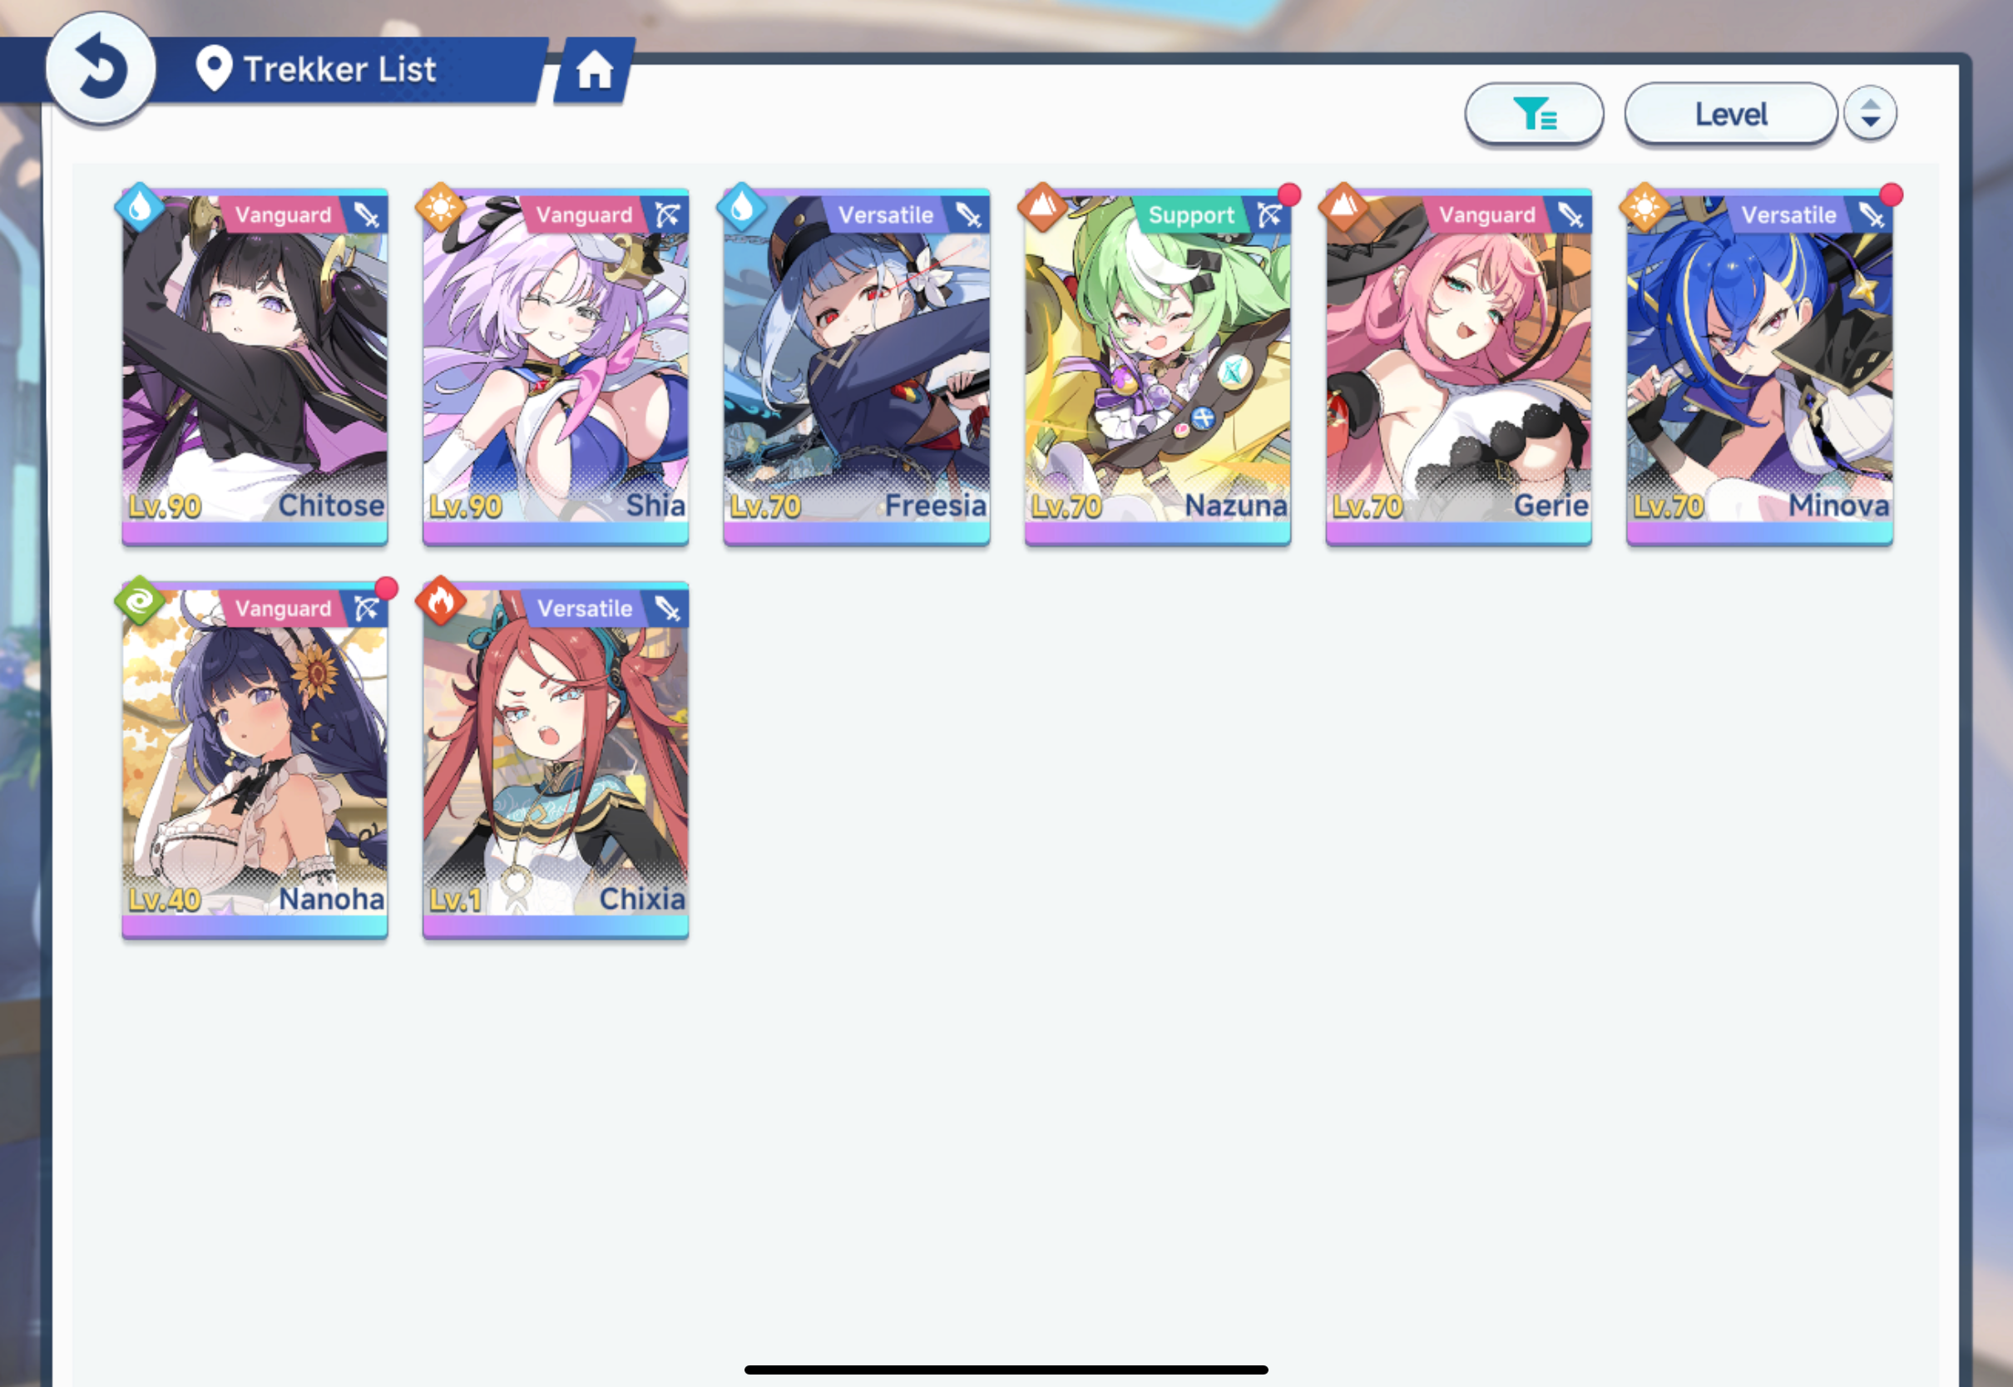The height and width of the screenshot is (1387, 2013).
Task: Open Chixia's Lv.1 Versatile card
Action: tap(556, 759)
